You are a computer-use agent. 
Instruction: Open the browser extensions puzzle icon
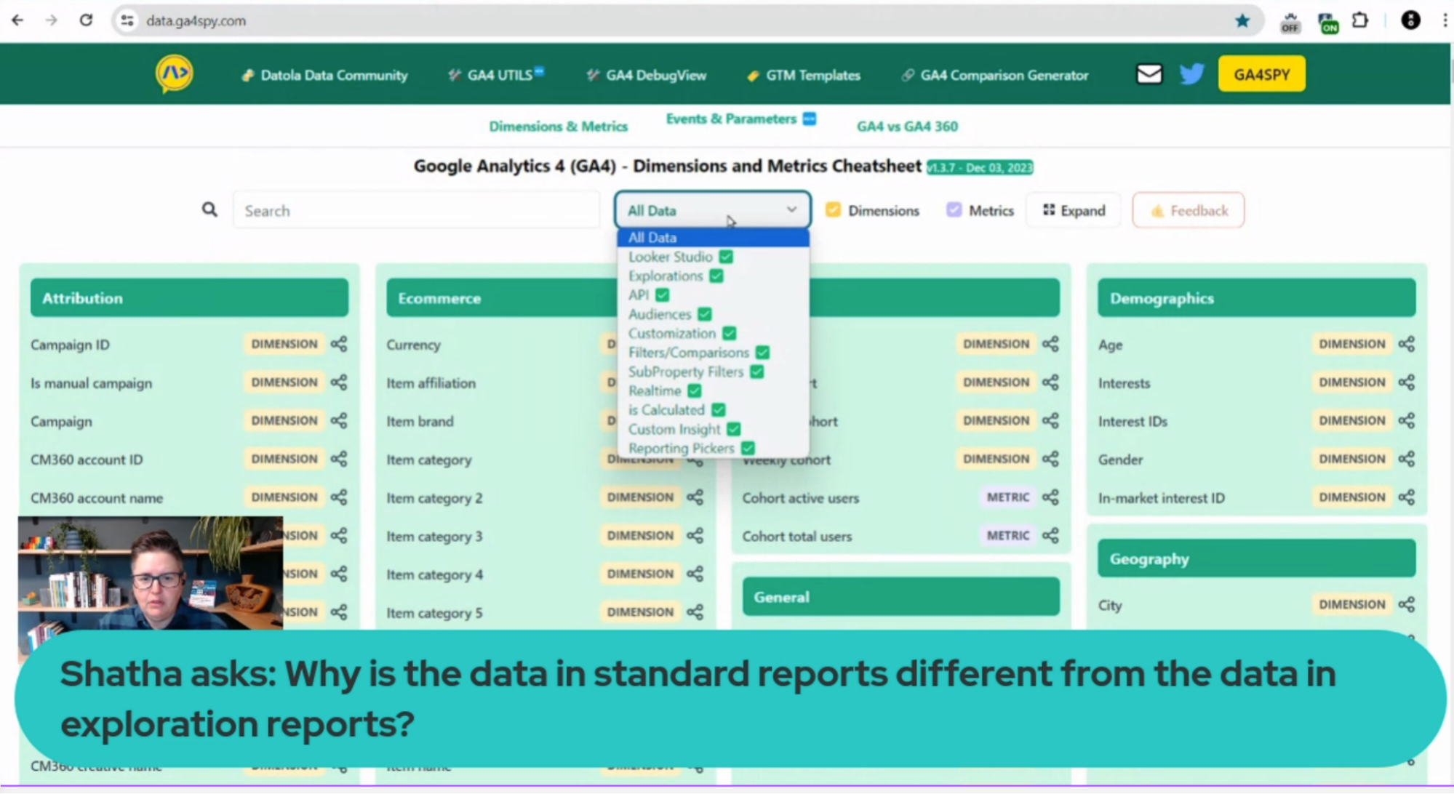coord(1359,20)
